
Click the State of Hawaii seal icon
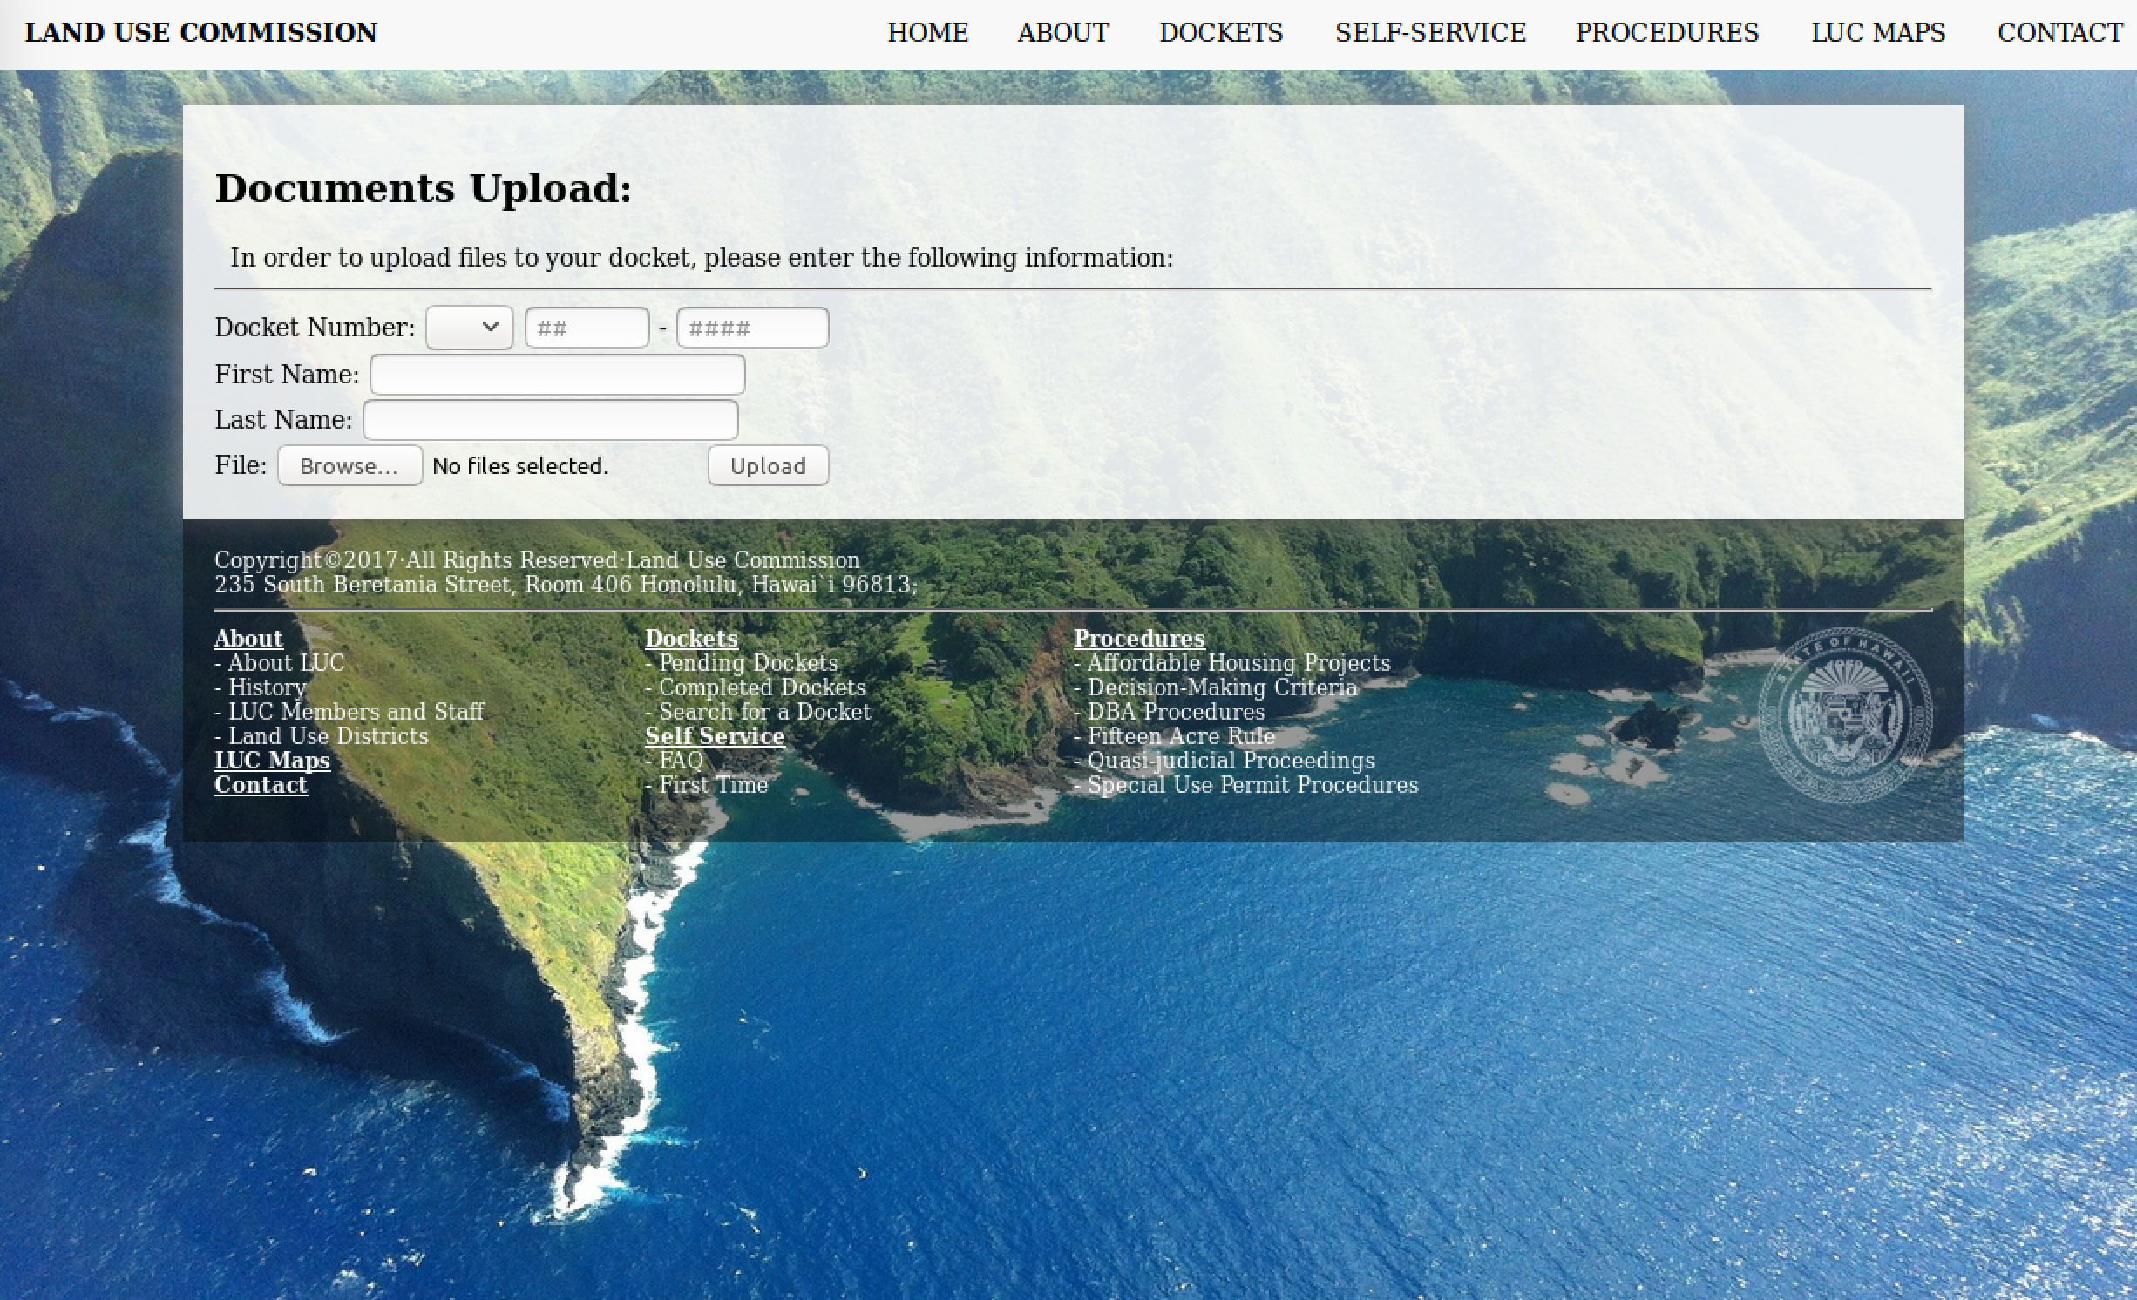point(1844,714)
